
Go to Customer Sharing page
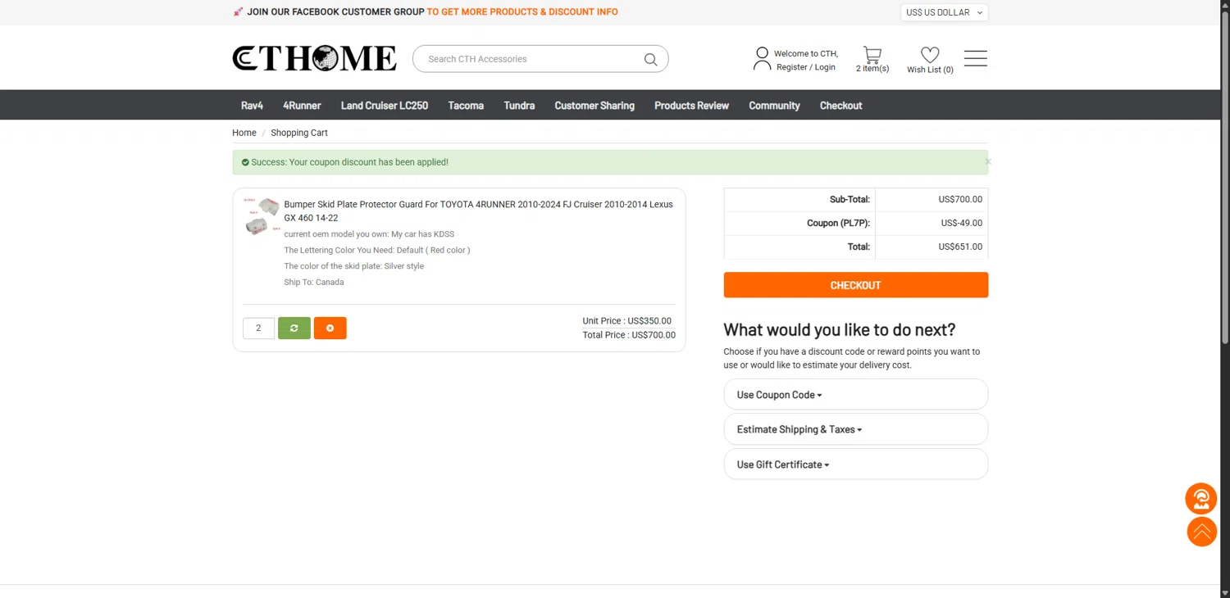[594, 106]
